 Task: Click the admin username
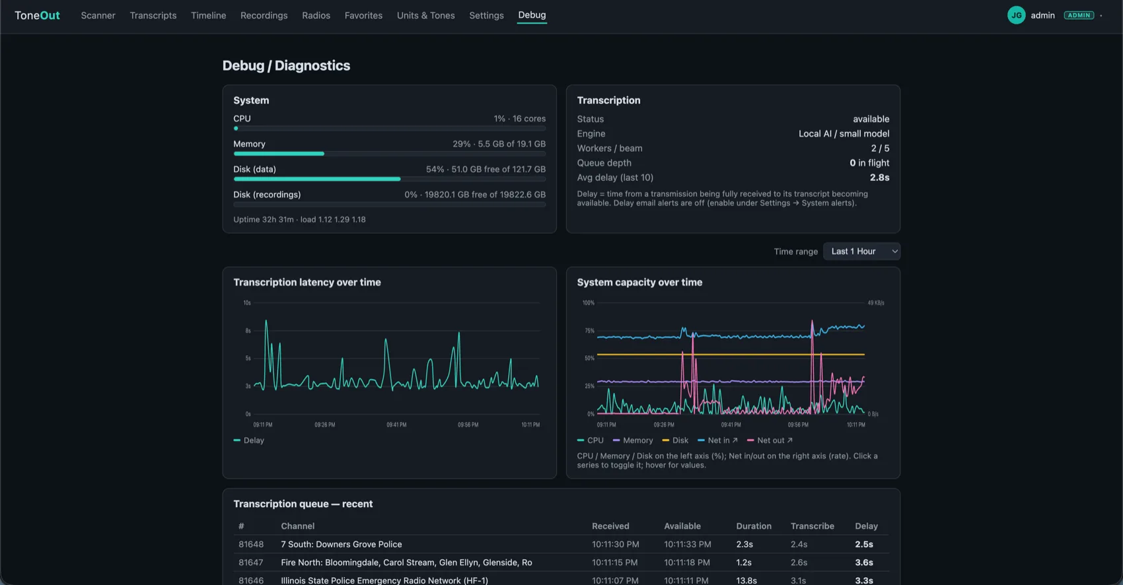pyautogui.click(x=1042, y=15)
